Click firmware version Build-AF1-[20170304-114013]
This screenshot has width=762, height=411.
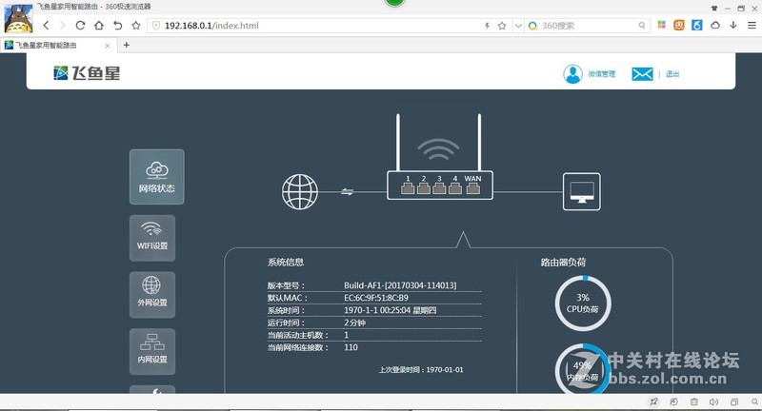(x=400, y=285)
